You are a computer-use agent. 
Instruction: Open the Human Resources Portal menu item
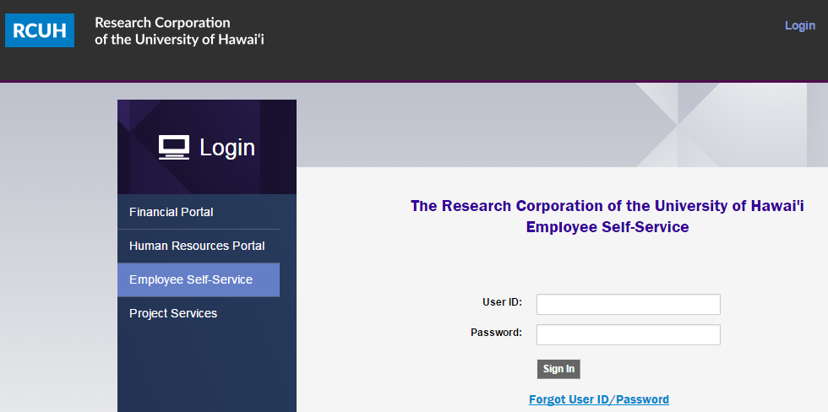(x=199, y=247)
